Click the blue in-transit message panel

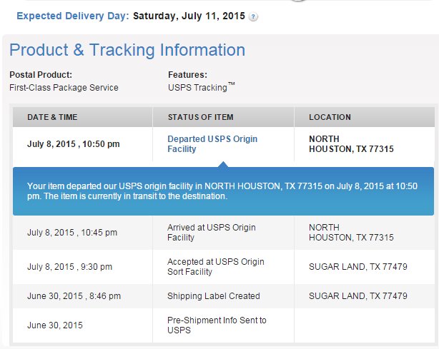coord(223,191)
